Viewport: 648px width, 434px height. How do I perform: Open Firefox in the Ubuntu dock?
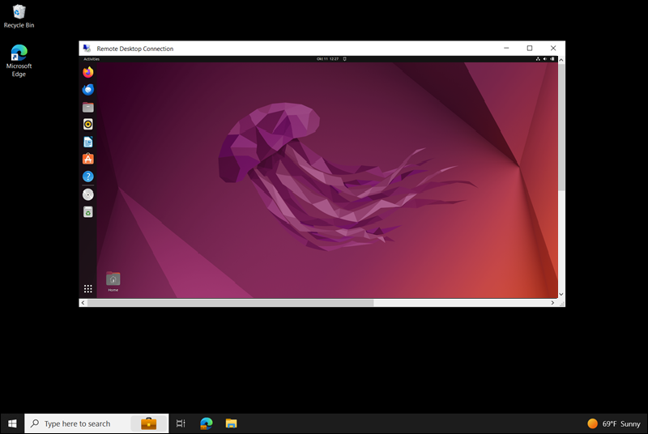pos(88,72)
